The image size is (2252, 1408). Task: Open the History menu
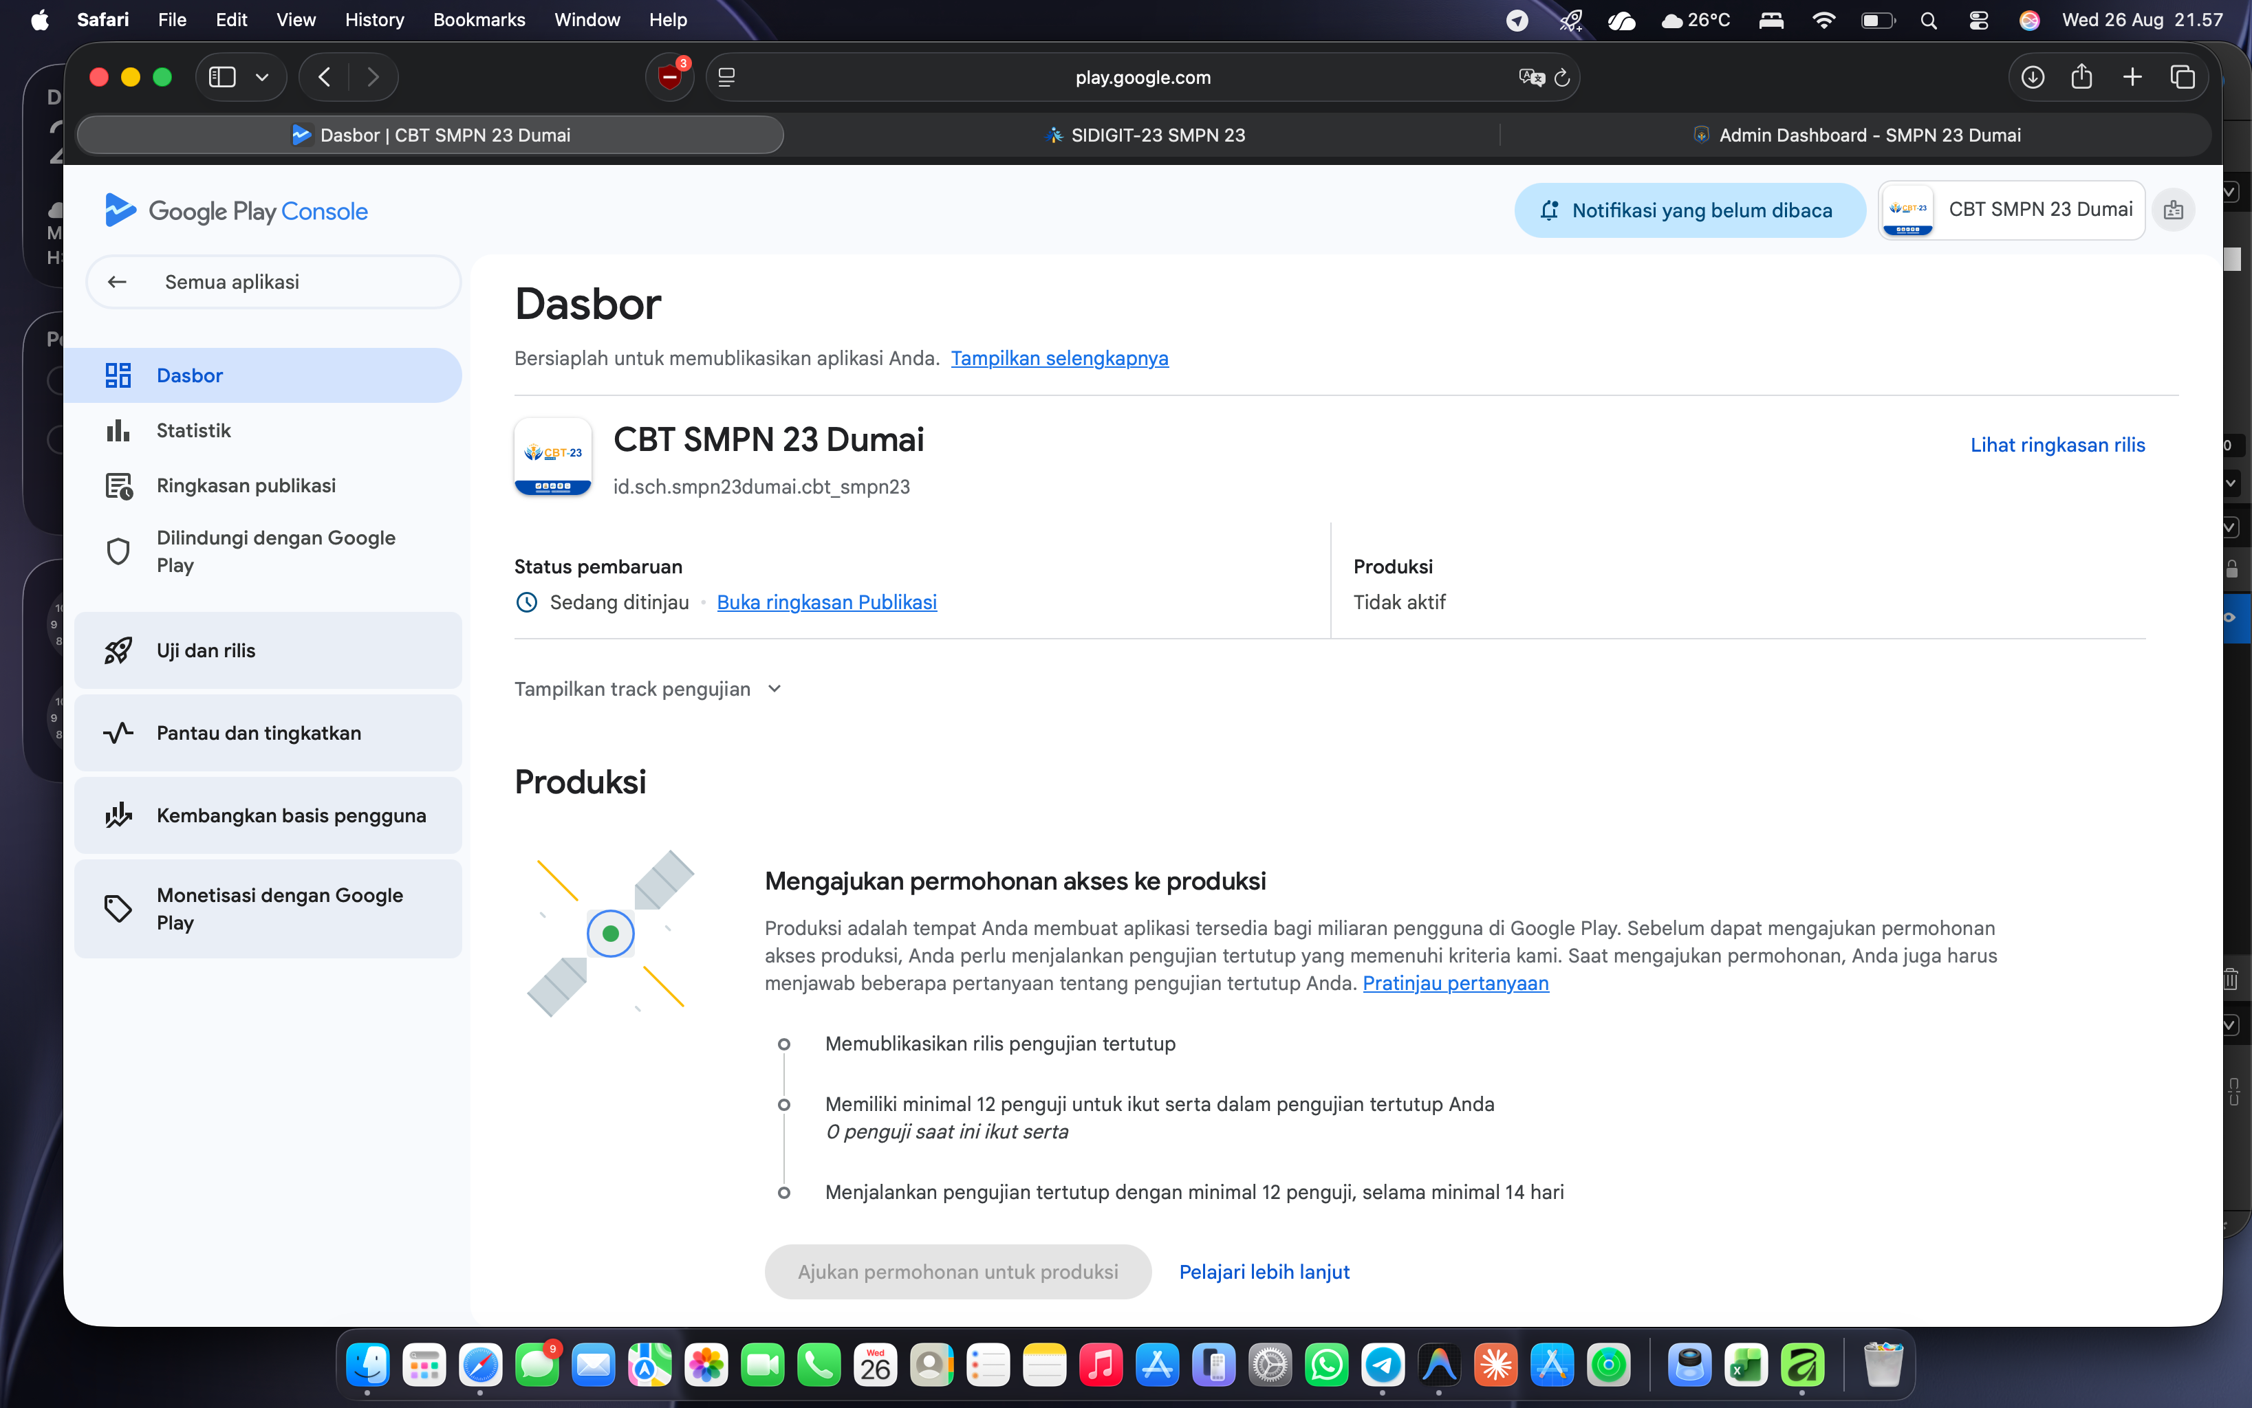(373, 19)
